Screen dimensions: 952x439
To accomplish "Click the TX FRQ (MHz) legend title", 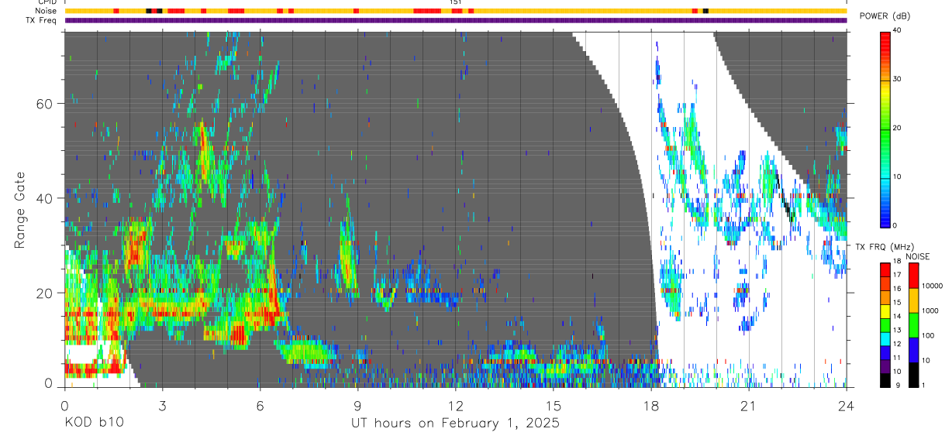I will pos(883,246).
